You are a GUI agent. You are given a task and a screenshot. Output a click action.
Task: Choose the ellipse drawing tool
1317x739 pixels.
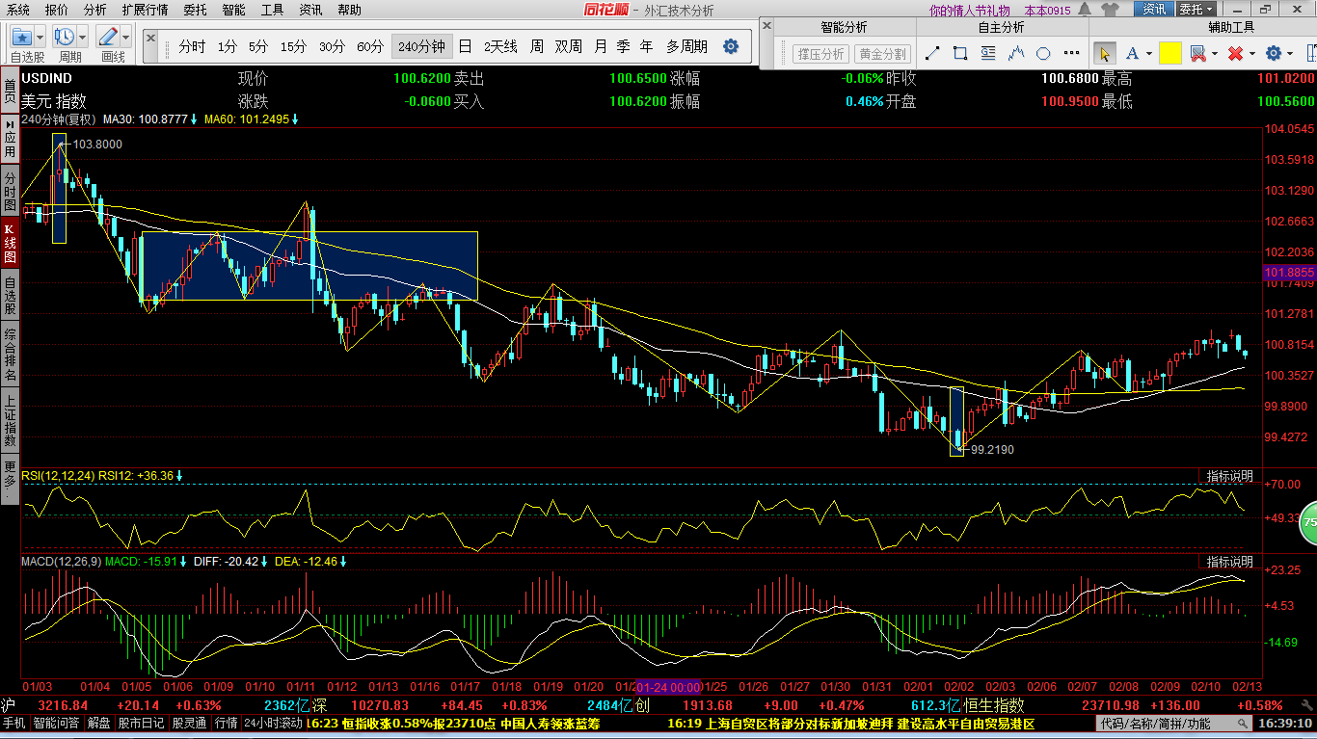(1043, 54)
